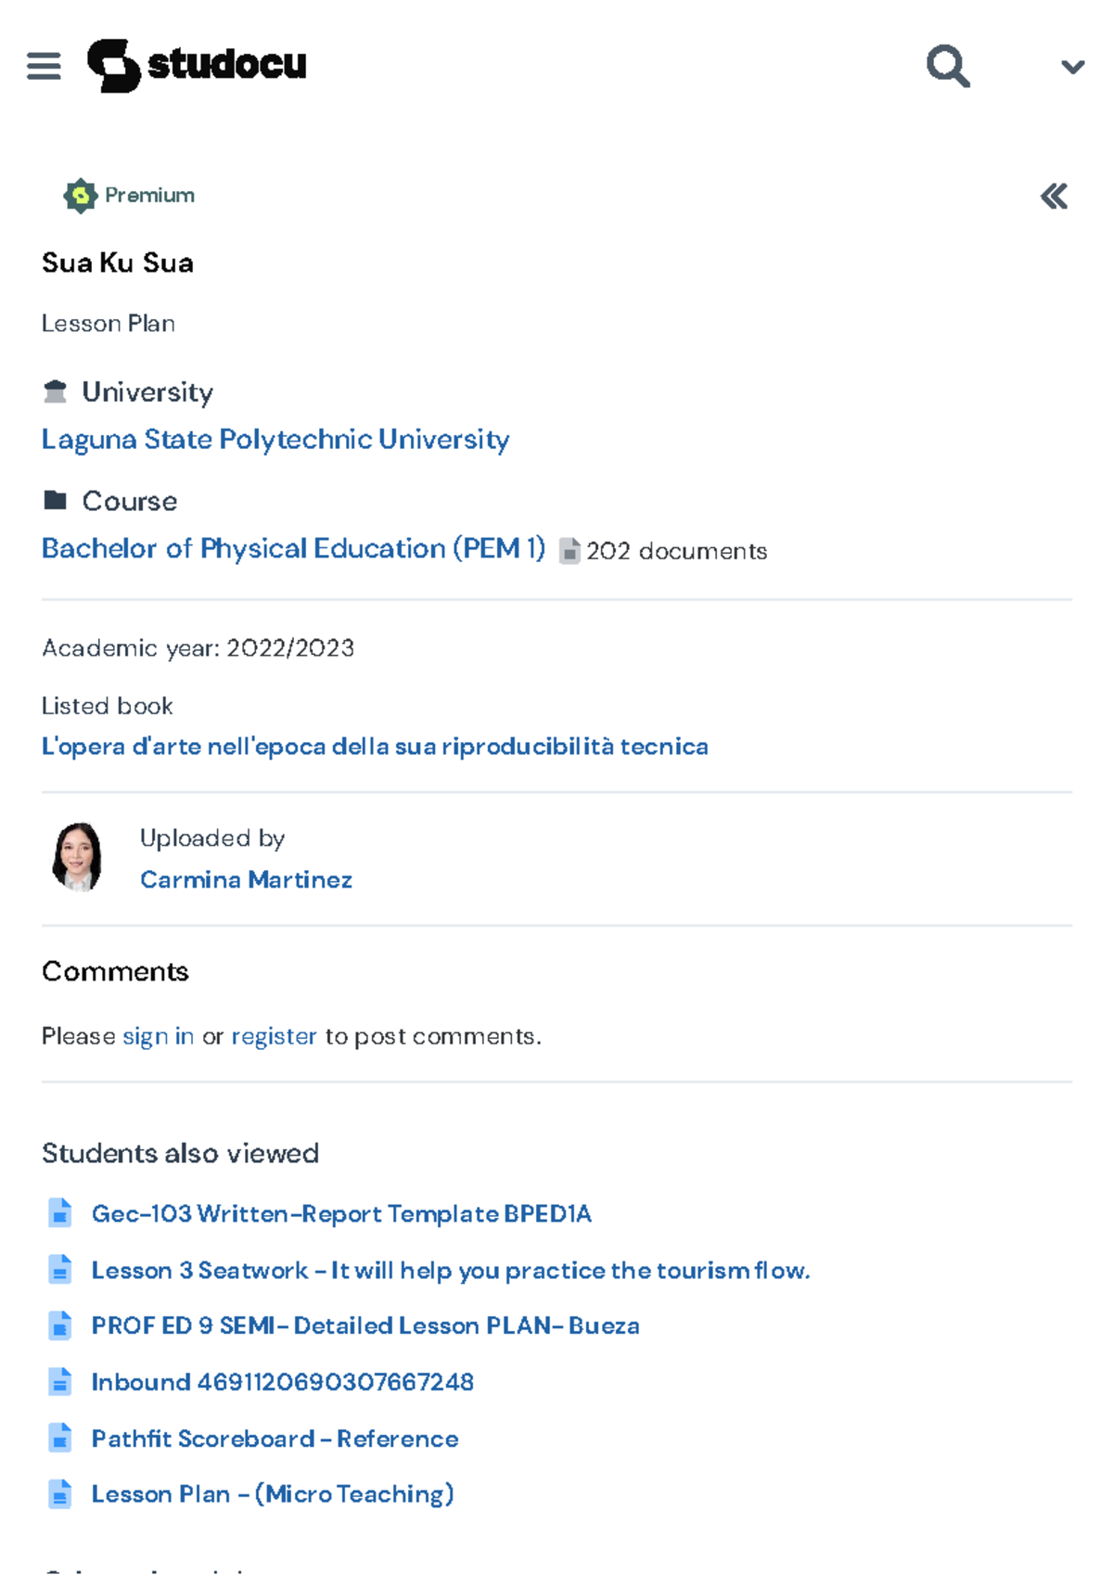Open the hamburger navigation menu
This screenshot has height=1575, width=1113.
(x=44, y=65)
